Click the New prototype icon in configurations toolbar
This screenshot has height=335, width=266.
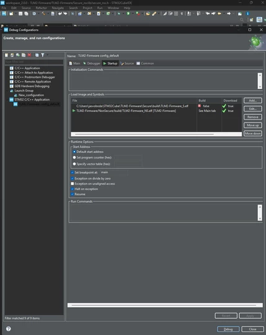coord(12,55)
